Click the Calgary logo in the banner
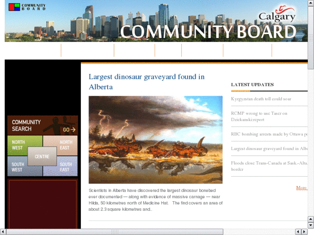314x235 pixels. pyautogui.click(x=277, y=14)
